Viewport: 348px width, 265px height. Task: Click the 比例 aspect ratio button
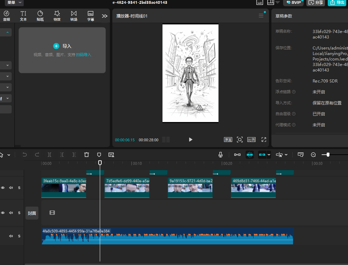click(x=251, y=140)
